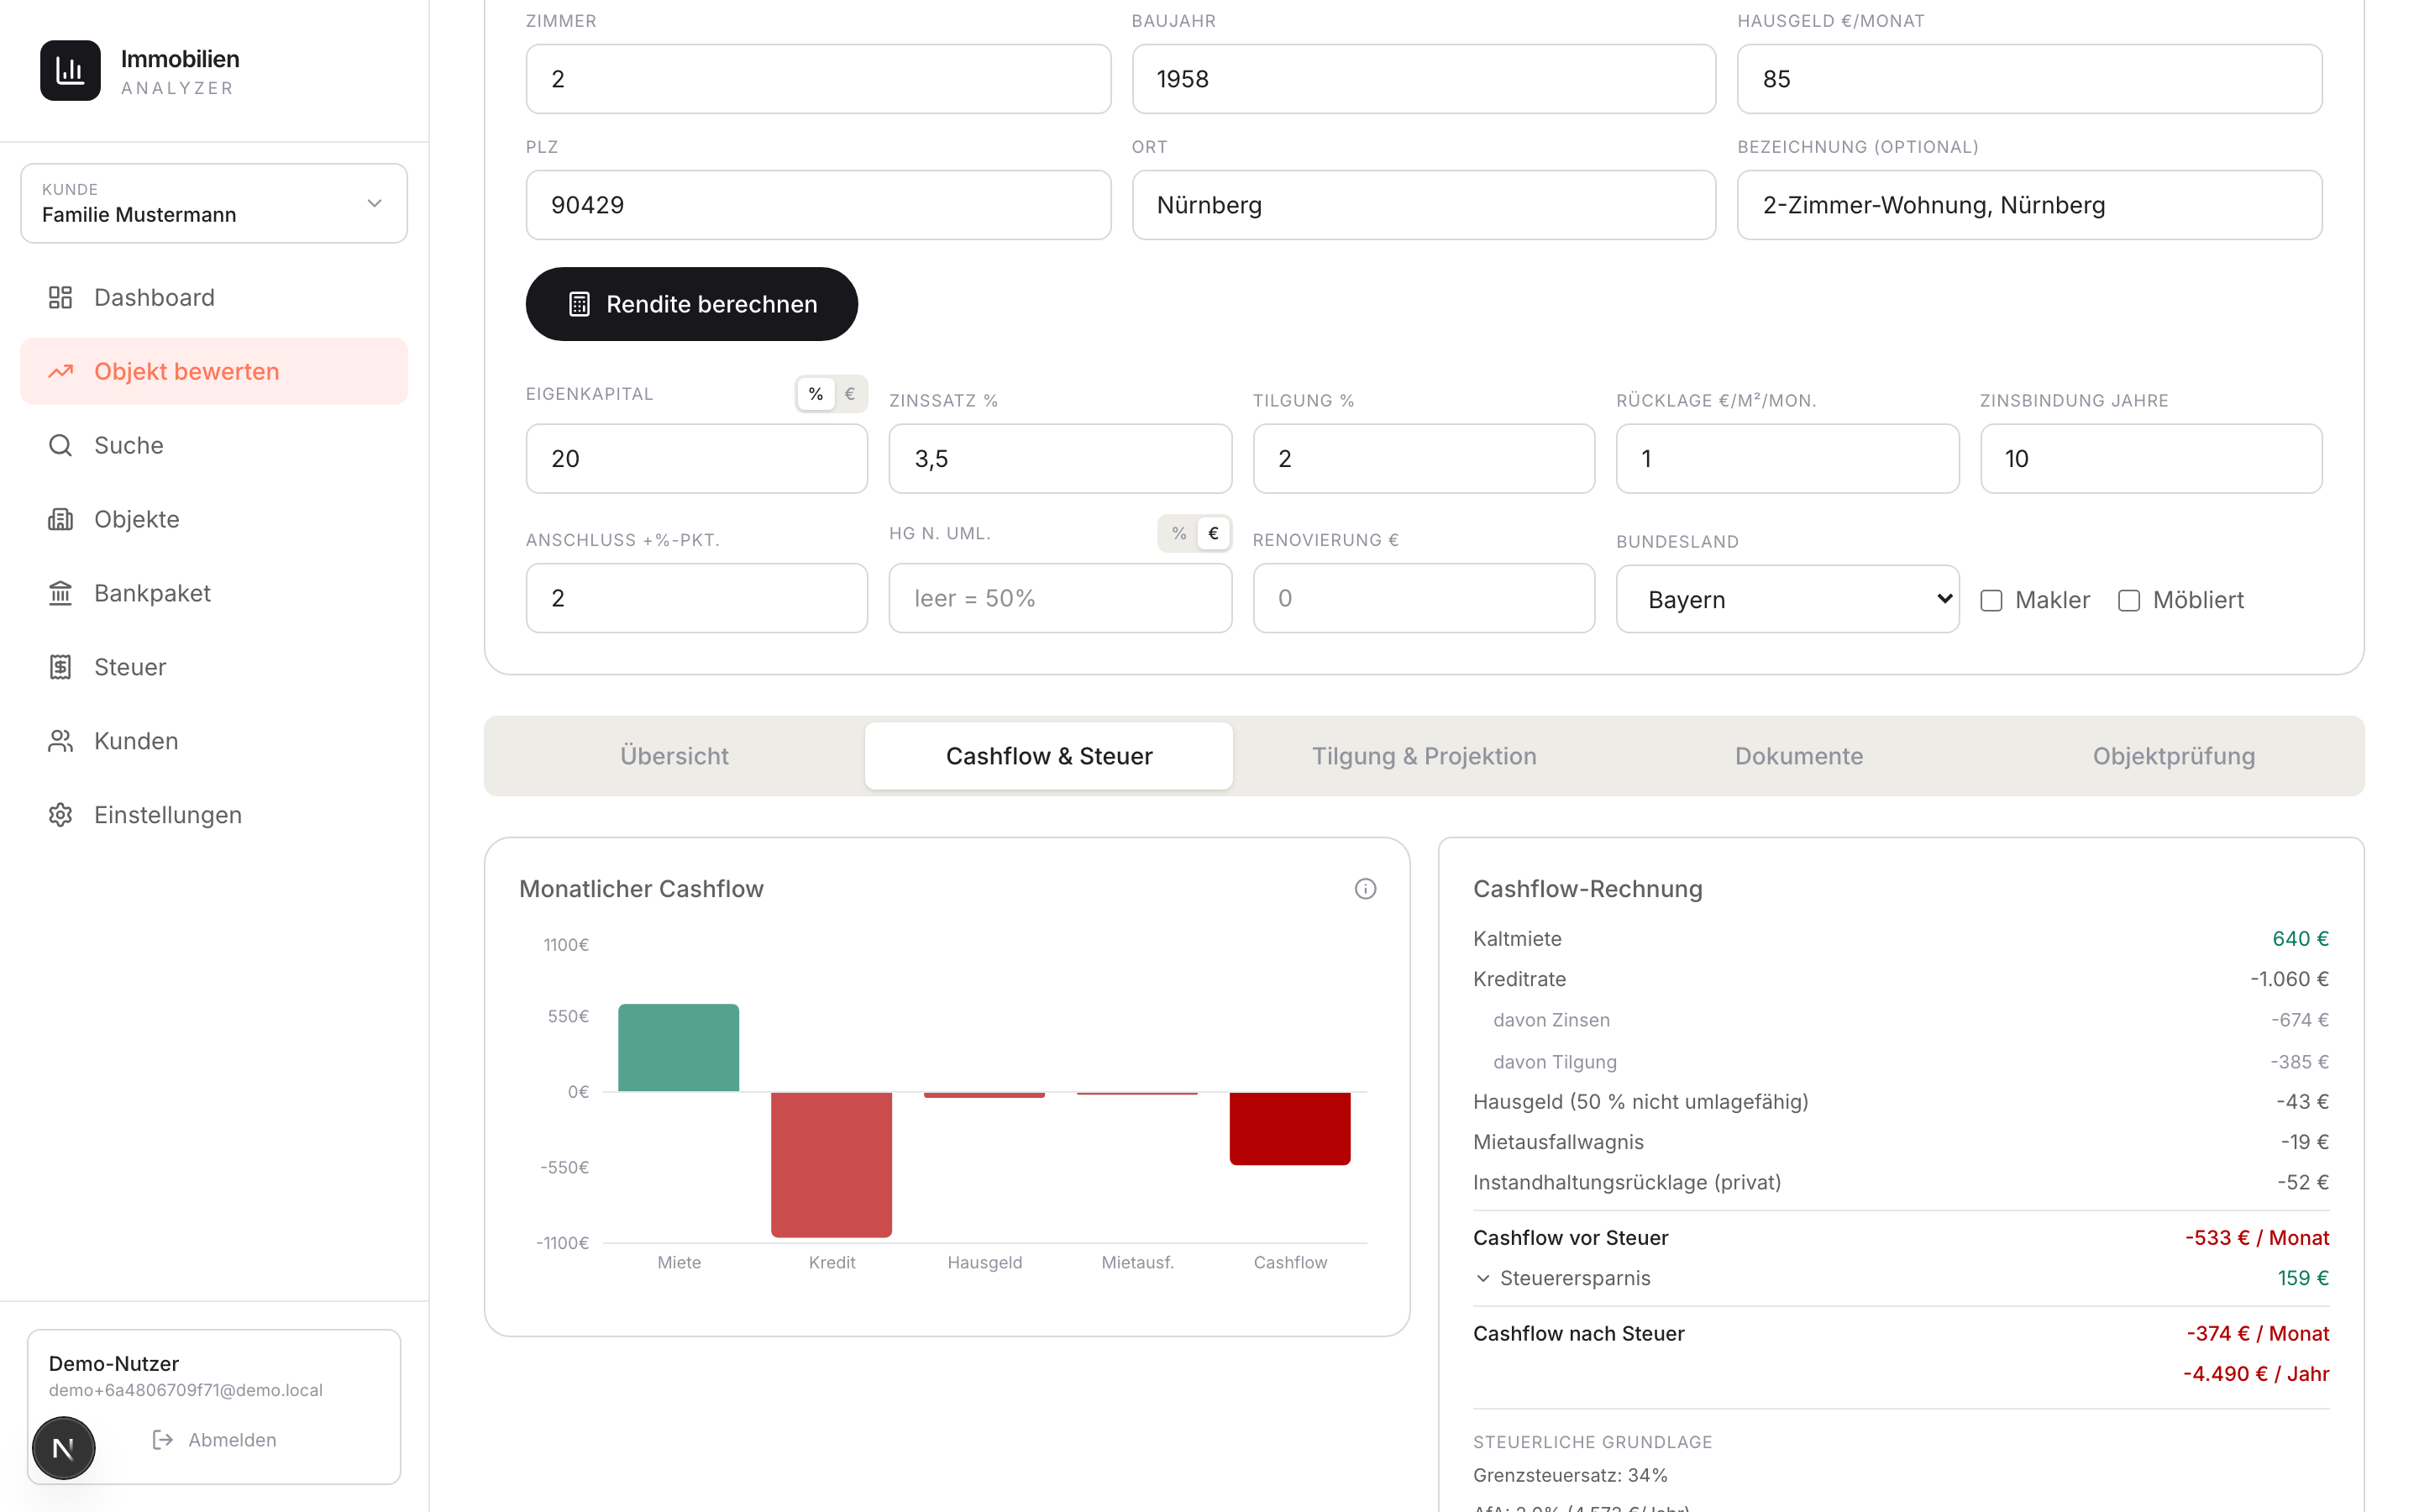Click Abmelden to log out
Image resolution: width=2419 pixels, height=1512 pixels.
click(x=215, y=1440)
